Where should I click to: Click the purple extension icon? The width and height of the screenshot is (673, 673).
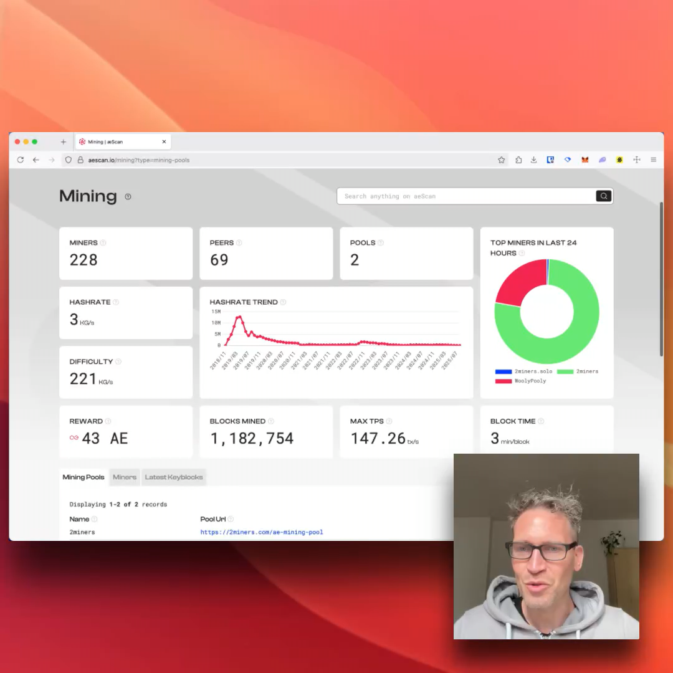pos(602,160)
